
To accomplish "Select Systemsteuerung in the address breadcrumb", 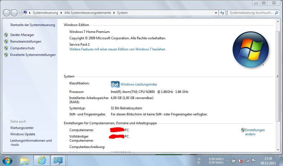I will click(45, 13).
